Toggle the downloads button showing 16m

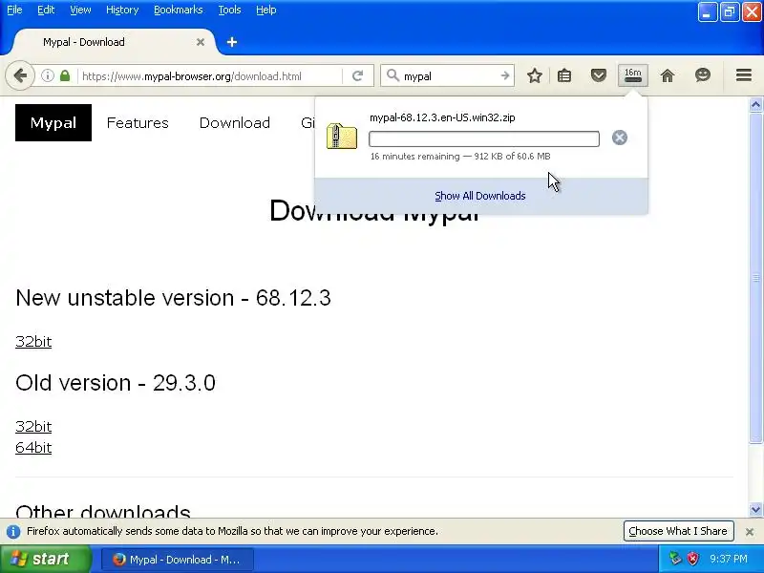(x=633, y=75)
